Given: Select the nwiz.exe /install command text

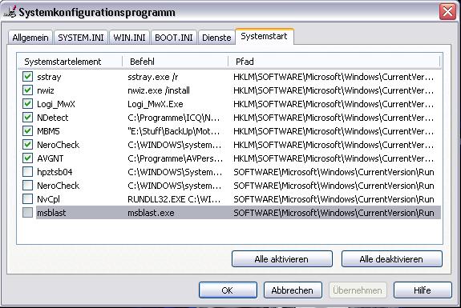Looking at the screenshot, I should (x=159, y=90).
